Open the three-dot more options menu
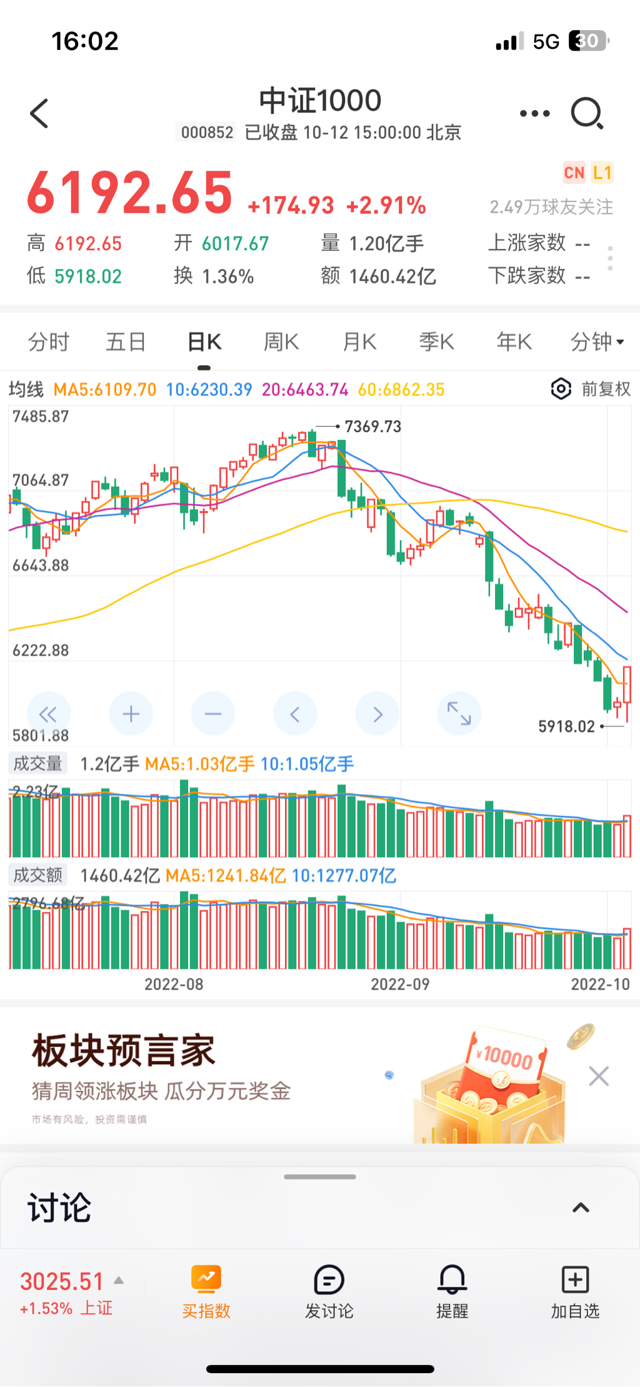The width and height of the screenshot is (640, 1387). tap(535, 113)
